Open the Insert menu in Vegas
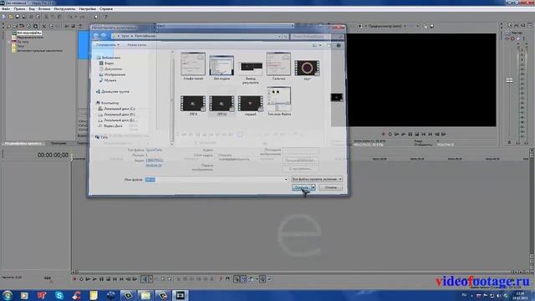Image resolution: width=535 pixels, height=301 pixels. [x=44, y=9]
